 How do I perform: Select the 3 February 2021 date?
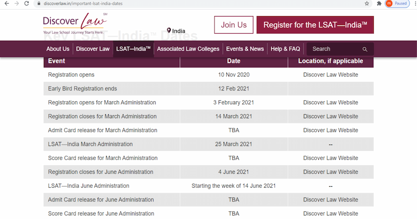click(234, 102)
